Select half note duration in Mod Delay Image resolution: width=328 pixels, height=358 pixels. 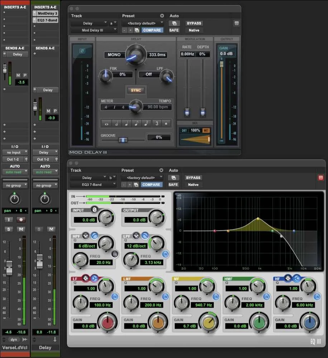click(x=116, y=124)
